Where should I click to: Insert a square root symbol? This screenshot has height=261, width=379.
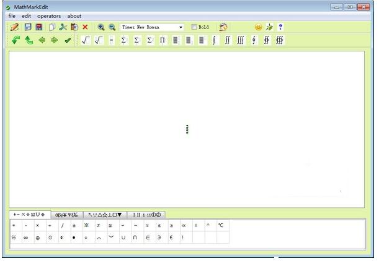[86, 40]
